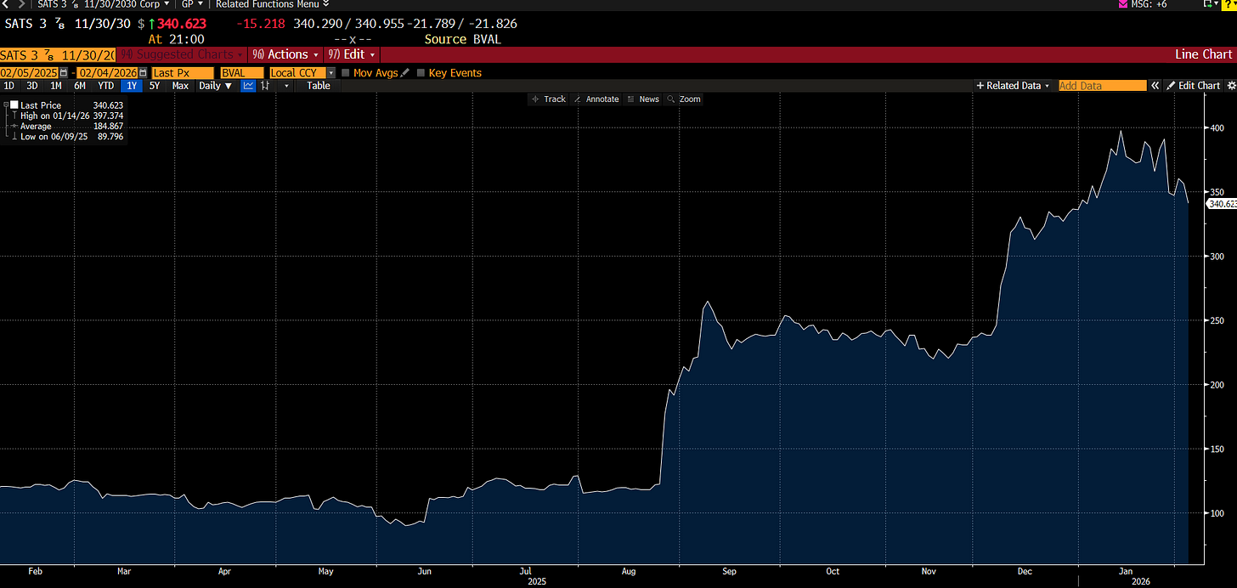Open chart type dropdown arrow
This screenshot has width=1237, height=588.
(x=286, y=86)
